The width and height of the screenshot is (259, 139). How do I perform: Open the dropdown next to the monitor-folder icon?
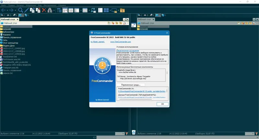pos(118,10)
